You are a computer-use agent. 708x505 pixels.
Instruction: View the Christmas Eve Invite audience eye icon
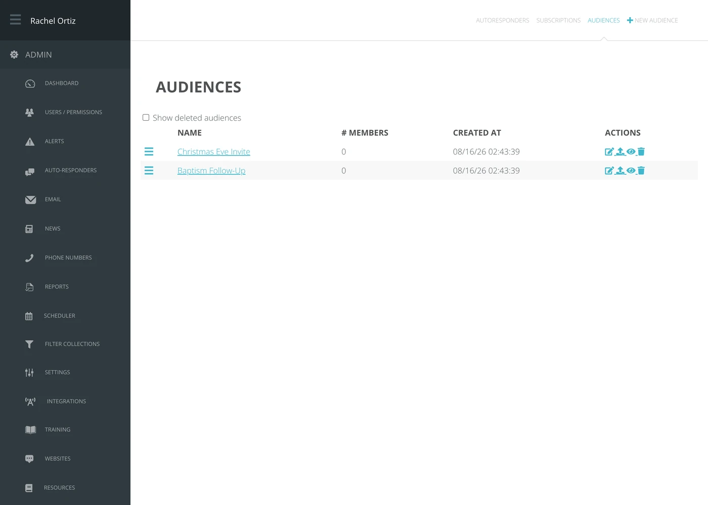tap(631, 151)
